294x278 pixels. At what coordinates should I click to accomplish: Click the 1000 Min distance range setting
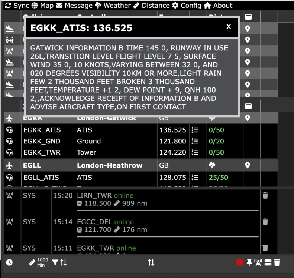[x=38, y=262]
